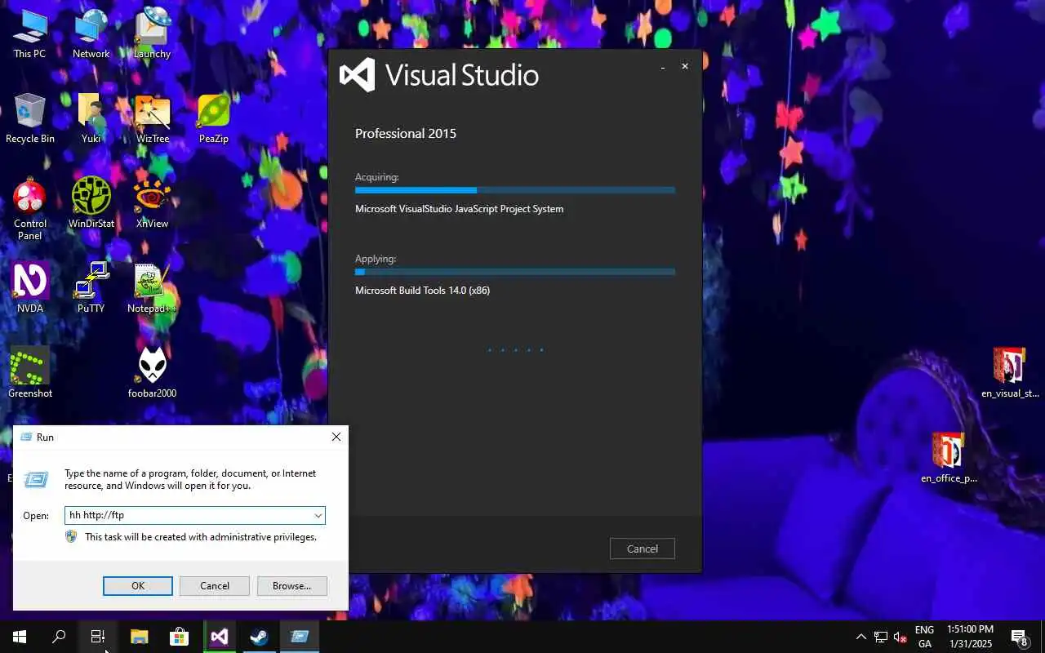Launch PeaZip from the desktop
This screenshot has height=653, width=1045.
[213, 119]
